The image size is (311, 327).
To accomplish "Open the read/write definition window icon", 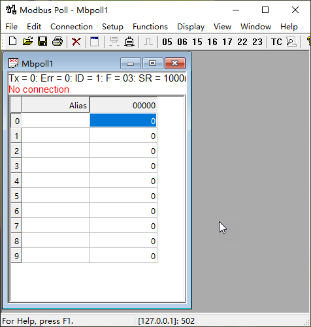I will [95, 42].
